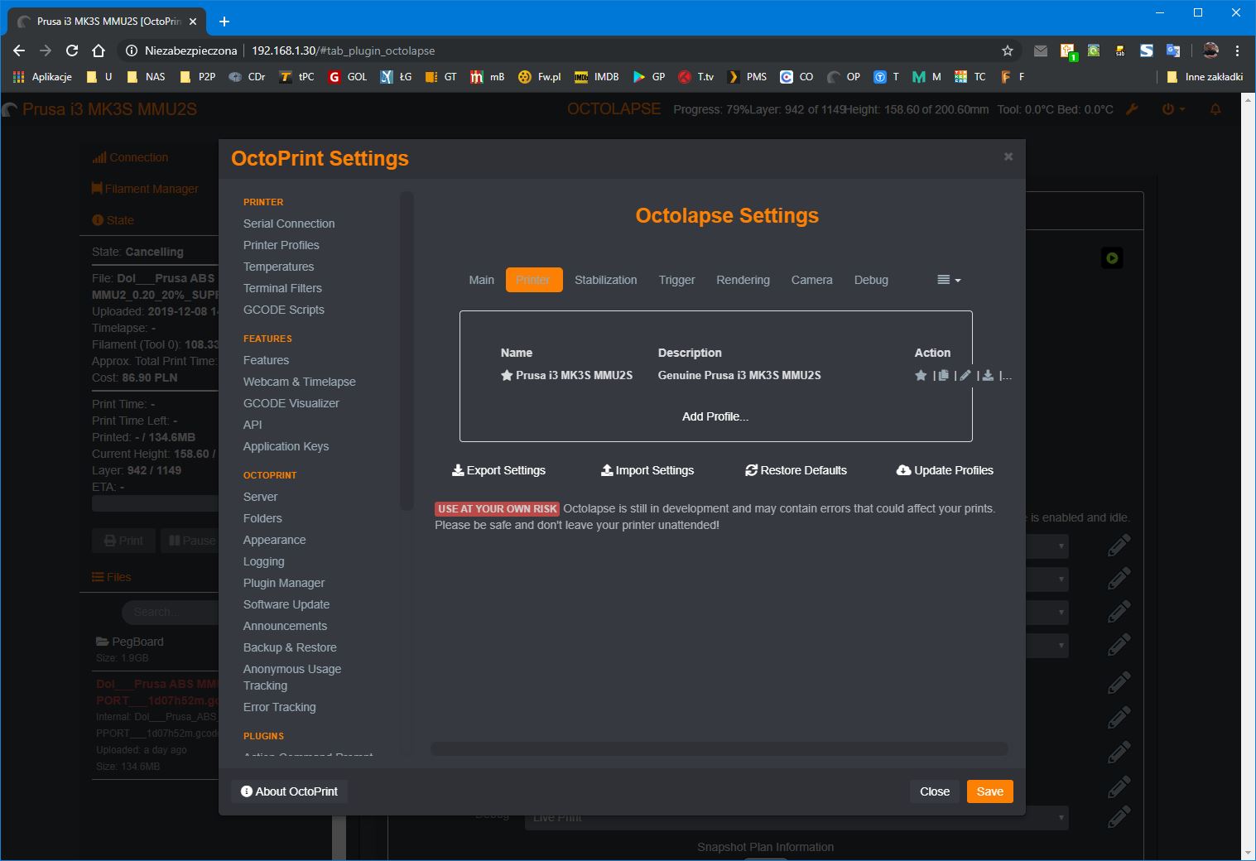Collapse the State panel
Screen dimensions: 1256x861
[113, 220]
